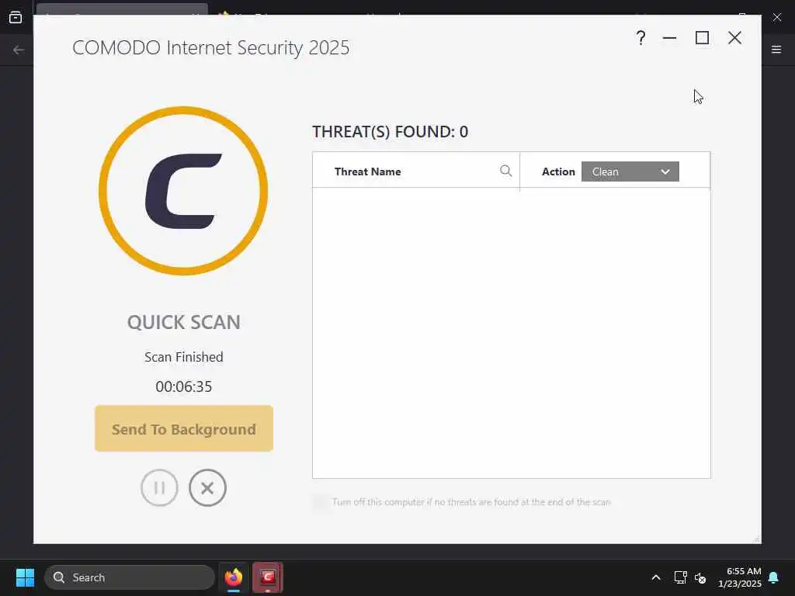Open the clock and date panel

click(740, 577)
